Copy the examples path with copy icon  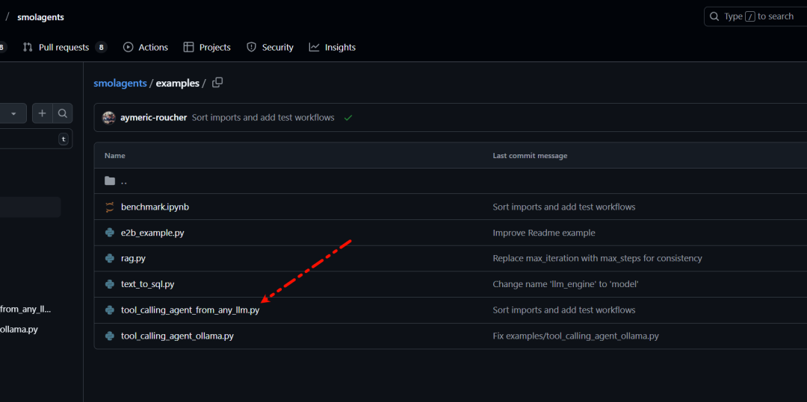point(217,83)
